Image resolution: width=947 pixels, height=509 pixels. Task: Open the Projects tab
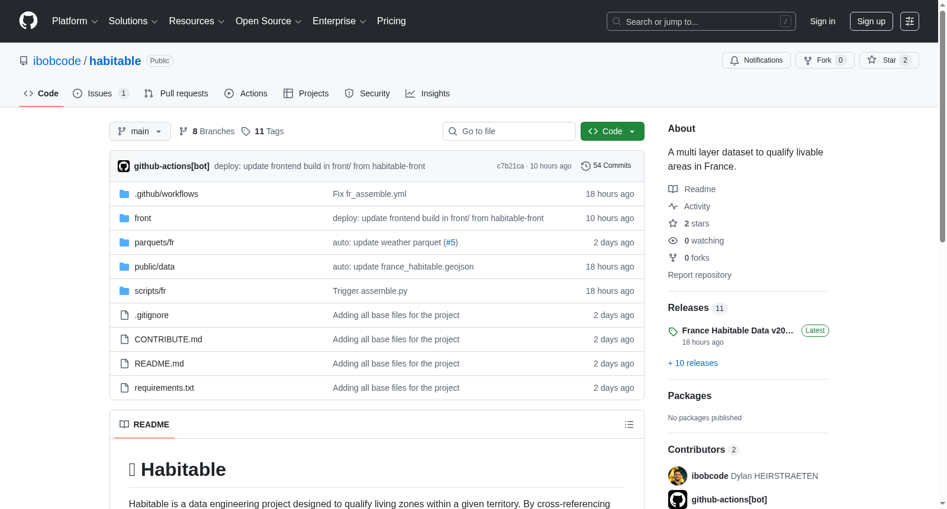coord(306,93)
